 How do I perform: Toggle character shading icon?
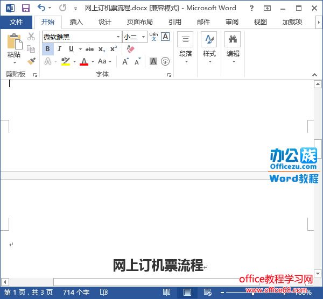[153, 61]
